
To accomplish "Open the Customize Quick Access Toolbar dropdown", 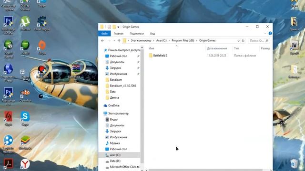I will (118, 27).
